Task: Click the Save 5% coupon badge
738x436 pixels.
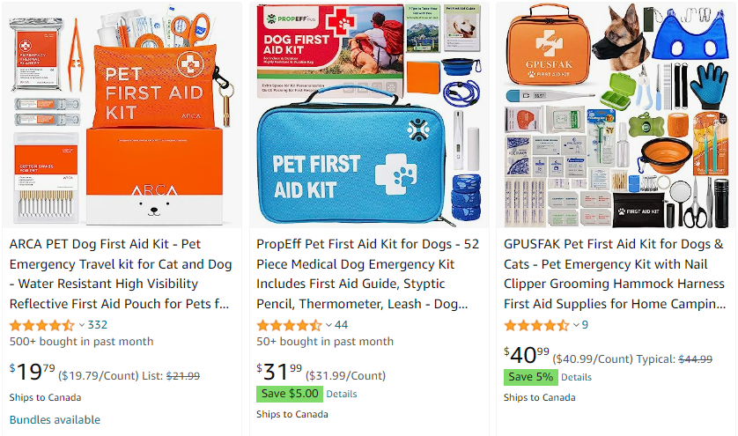Action: click(530, 377)
